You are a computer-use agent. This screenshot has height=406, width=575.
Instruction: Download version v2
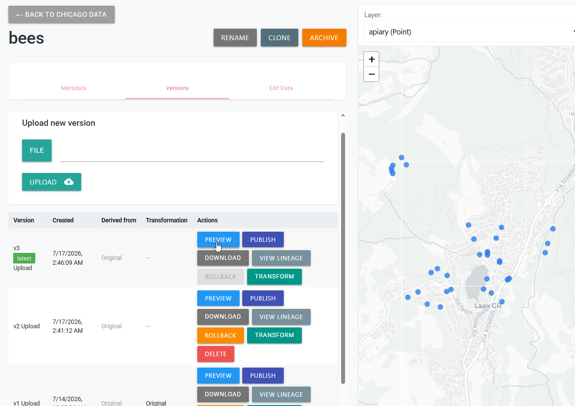coord(223,316)
